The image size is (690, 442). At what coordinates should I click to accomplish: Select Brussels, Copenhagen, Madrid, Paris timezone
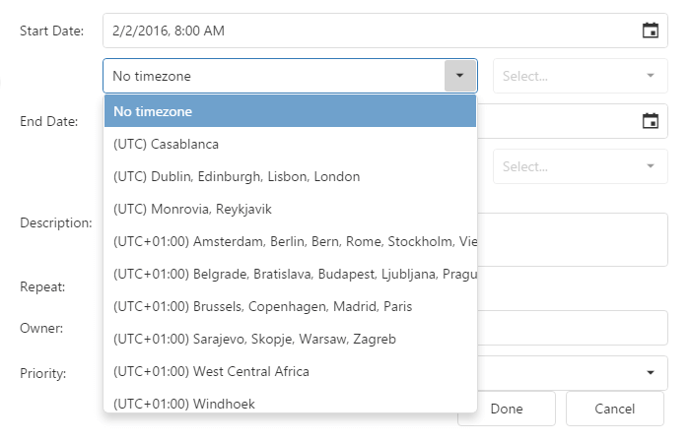click(x=290, y=306)
